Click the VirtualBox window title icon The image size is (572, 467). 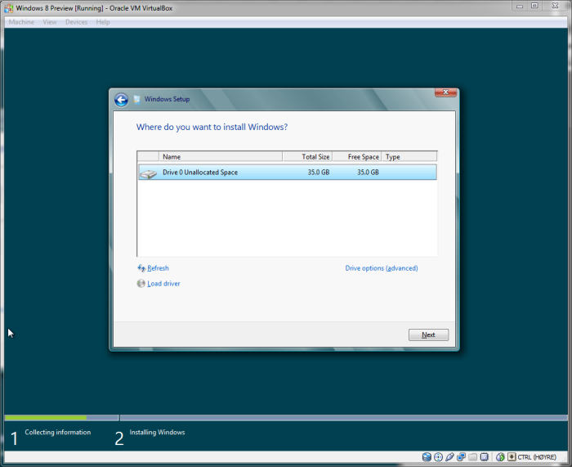9,8
